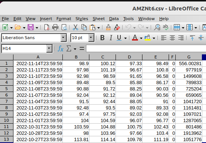Screen dimensions: 206x143
Task: Open the Format menu
Action: [64, 19]
